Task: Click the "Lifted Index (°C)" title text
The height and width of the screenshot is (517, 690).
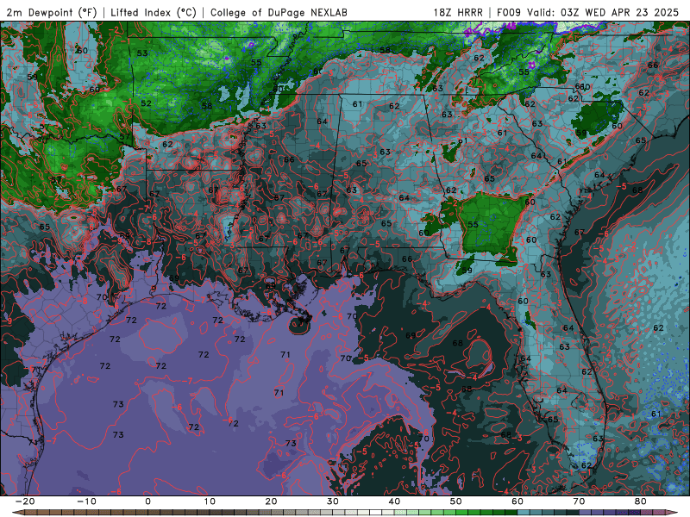Action: [154, 12]
